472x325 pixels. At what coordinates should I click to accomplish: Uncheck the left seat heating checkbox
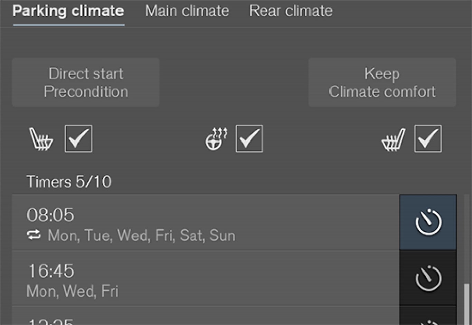click(78, 139)
